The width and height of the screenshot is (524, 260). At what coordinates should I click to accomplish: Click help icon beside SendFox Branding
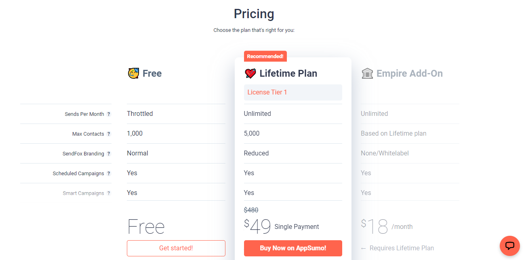109,154
